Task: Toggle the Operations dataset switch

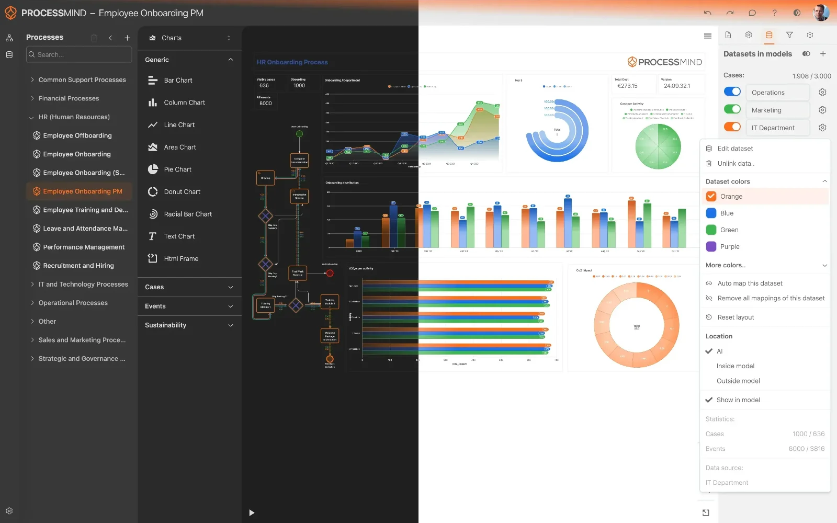Action: click(x=732, y=92)
